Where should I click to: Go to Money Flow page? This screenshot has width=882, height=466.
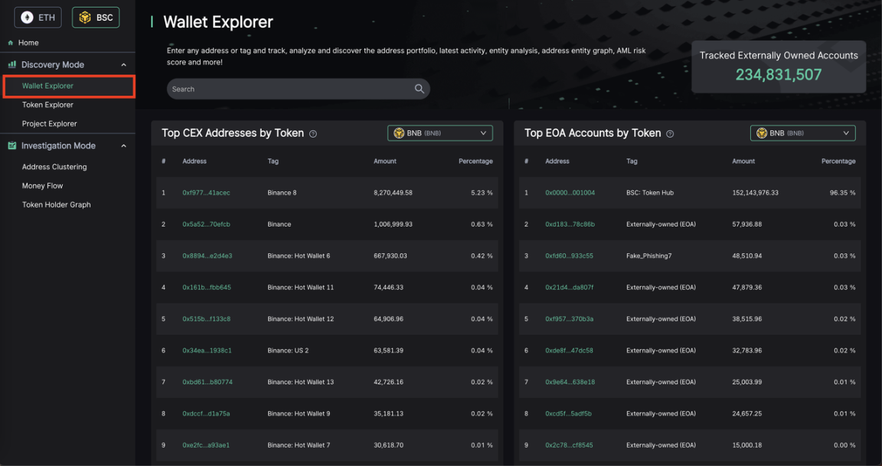click(42, 186)
